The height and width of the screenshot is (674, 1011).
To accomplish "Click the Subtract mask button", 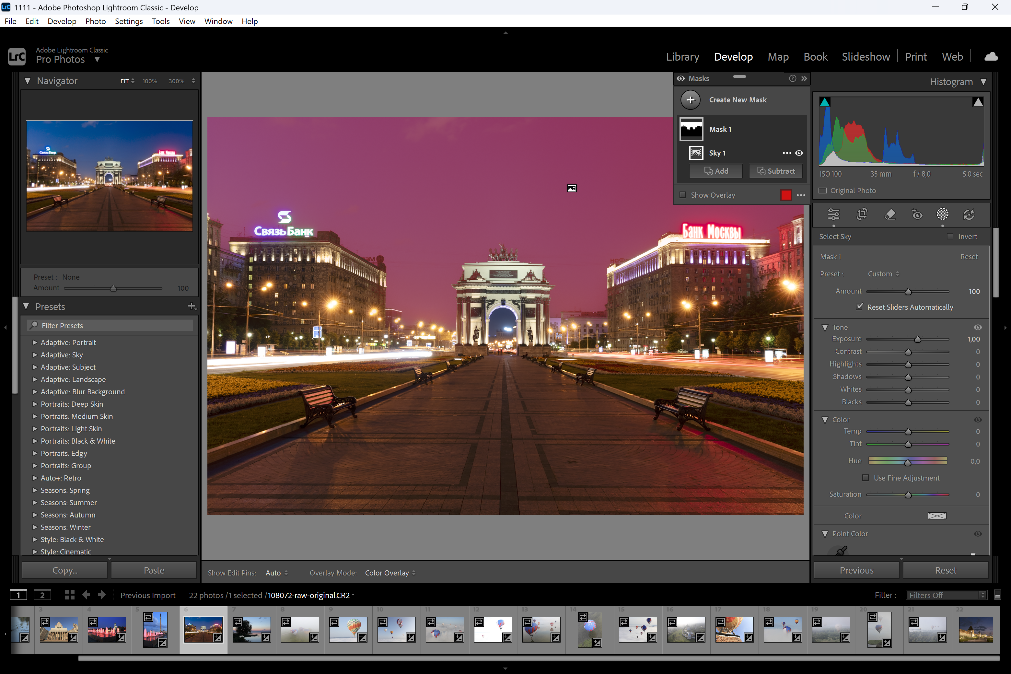I will tap(775, 171).
